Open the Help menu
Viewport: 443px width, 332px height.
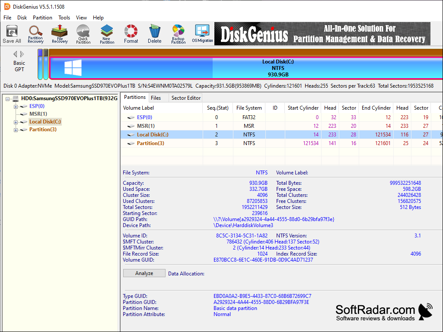[x=98, y=18]
